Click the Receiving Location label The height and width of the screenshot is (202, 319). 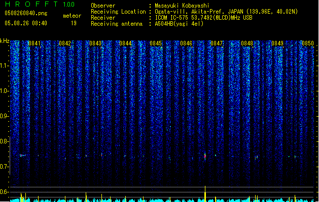click(x=118, y=12)
